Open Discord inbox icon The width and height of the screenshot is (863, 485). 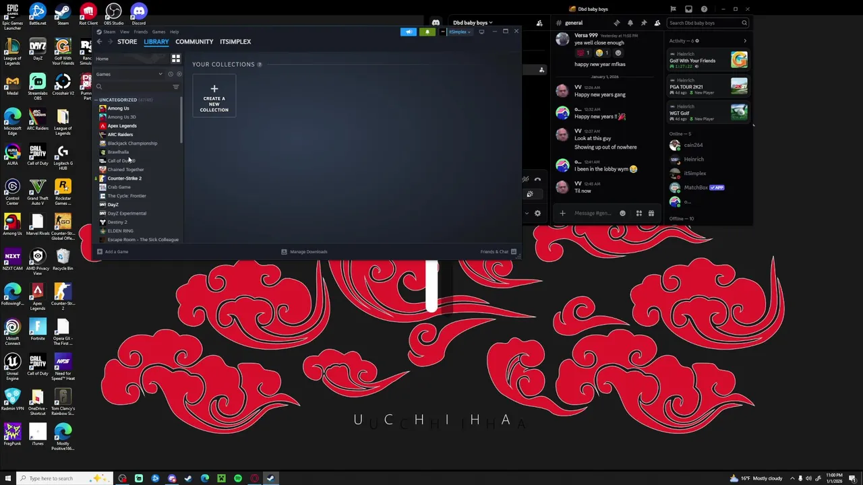coord(688,9)
